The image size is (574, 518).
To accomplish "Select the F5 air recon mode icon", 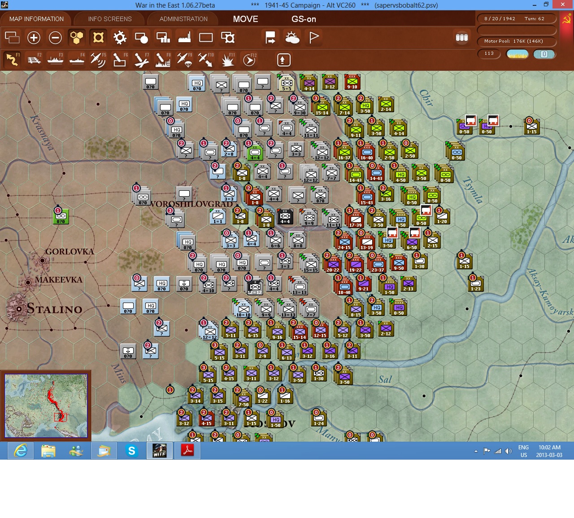I will tap(98, 60).
